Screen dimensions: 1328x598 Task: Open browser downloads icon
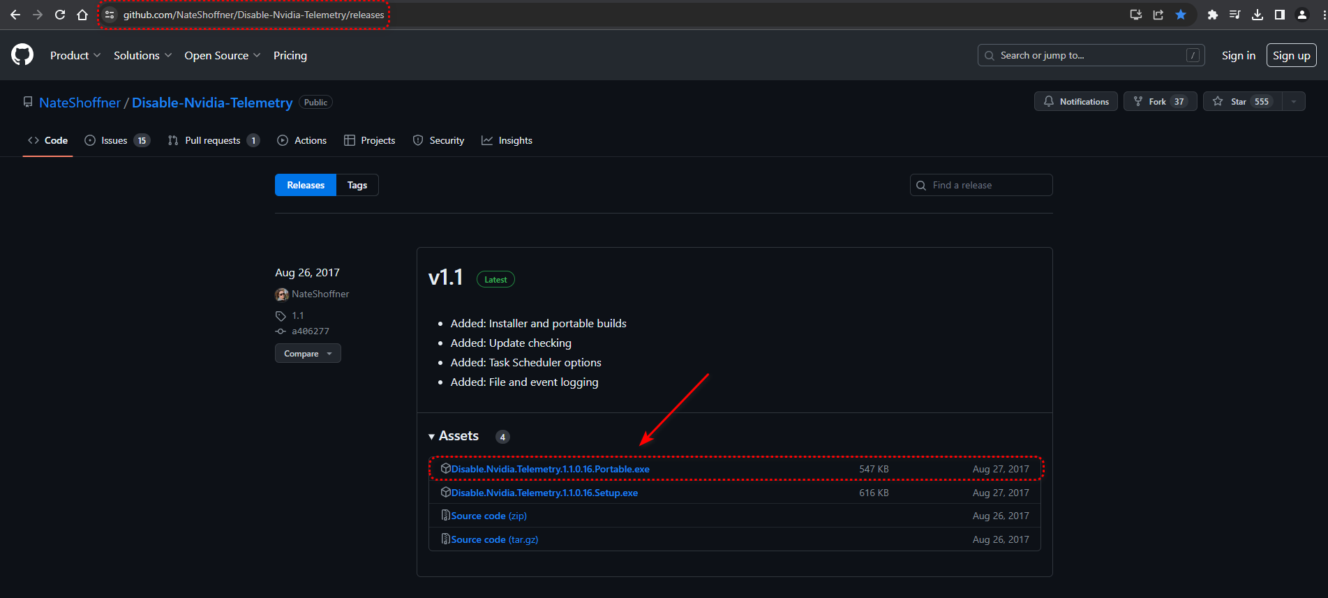tap(1258, 15)
